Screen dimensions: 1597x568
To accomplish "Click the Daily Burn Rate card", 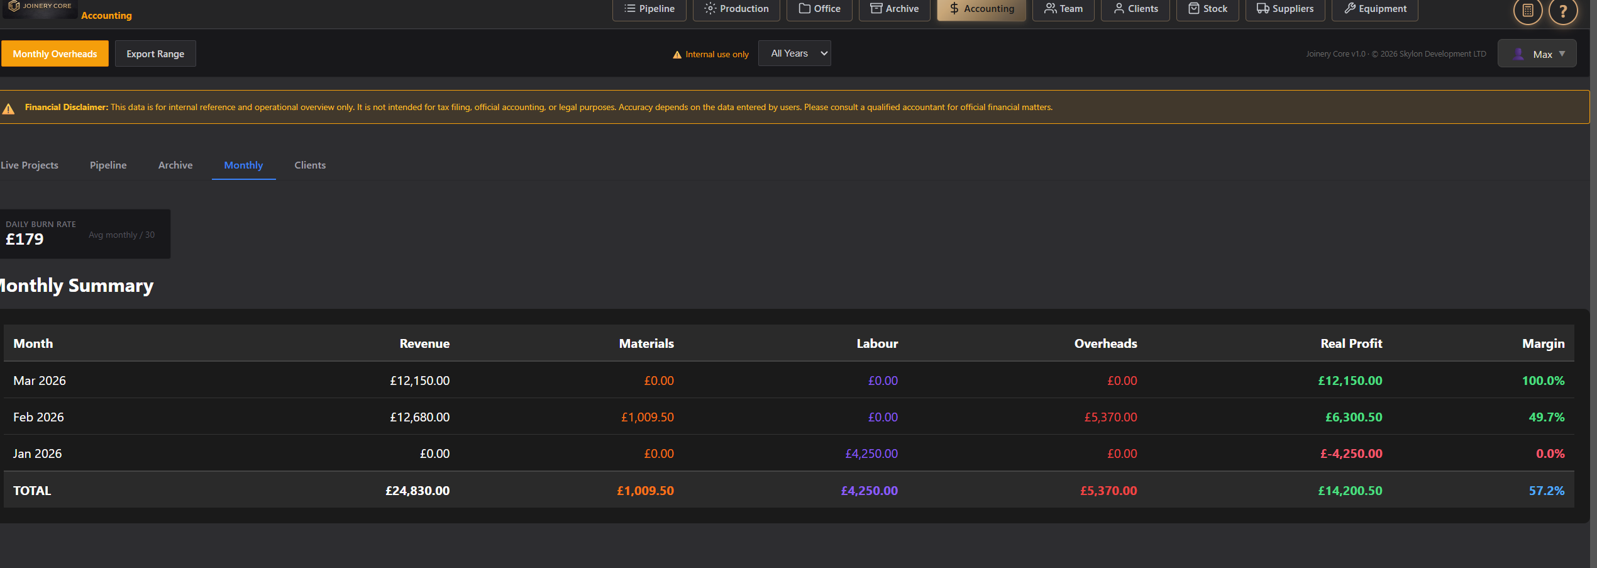I will 84,234.
